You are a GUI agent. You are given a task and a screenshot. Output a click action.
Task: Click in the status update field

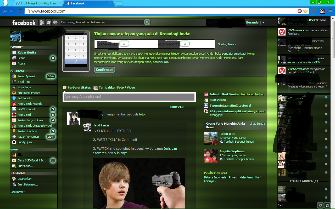pos(129,97)
